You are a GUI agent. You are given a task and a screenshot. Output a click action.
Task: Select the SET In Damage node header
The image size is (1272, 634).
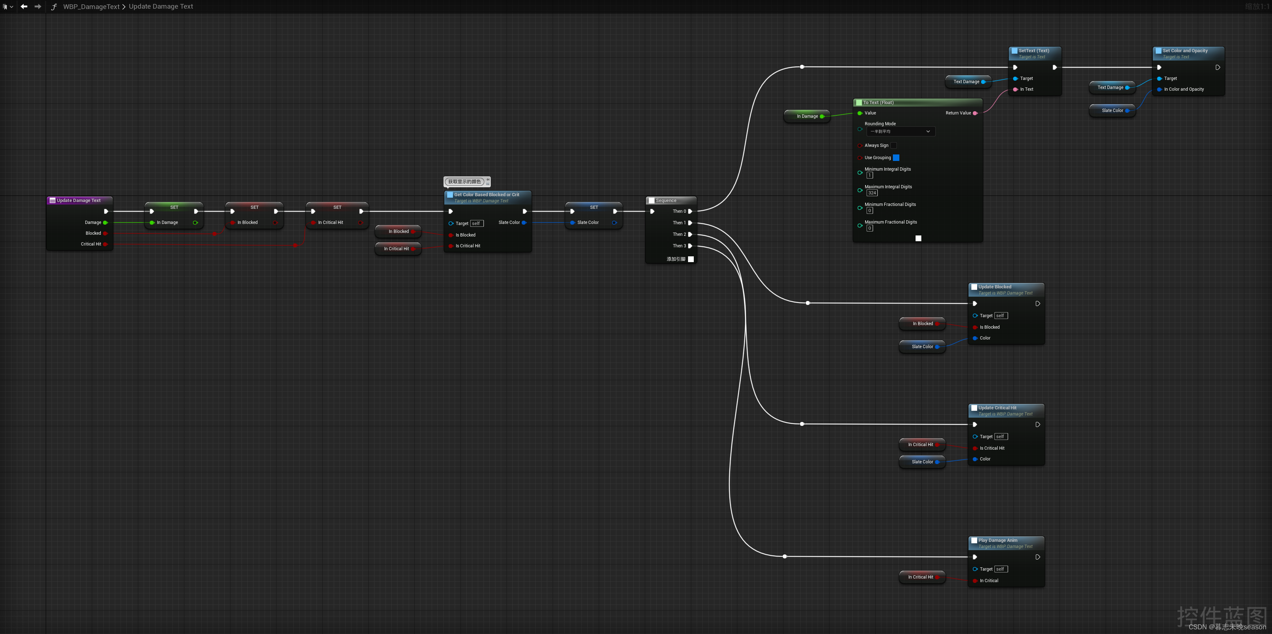pyautogui.click(x=174, y=207)
